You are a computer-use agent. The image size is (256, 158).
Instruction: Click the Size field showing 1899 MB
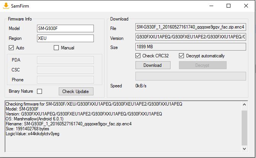191,47
